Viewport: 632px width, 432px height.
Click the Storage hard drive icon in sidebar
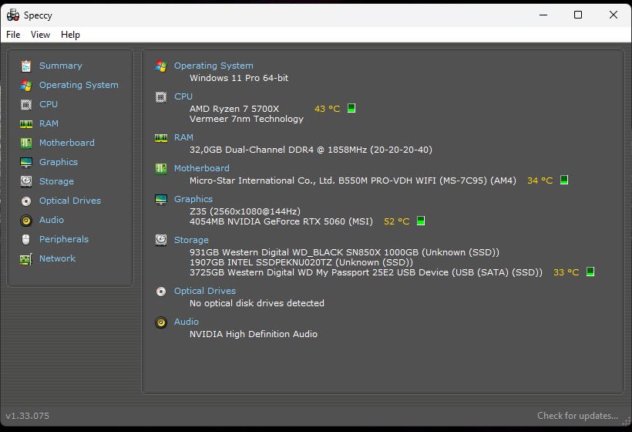(26, 181)
